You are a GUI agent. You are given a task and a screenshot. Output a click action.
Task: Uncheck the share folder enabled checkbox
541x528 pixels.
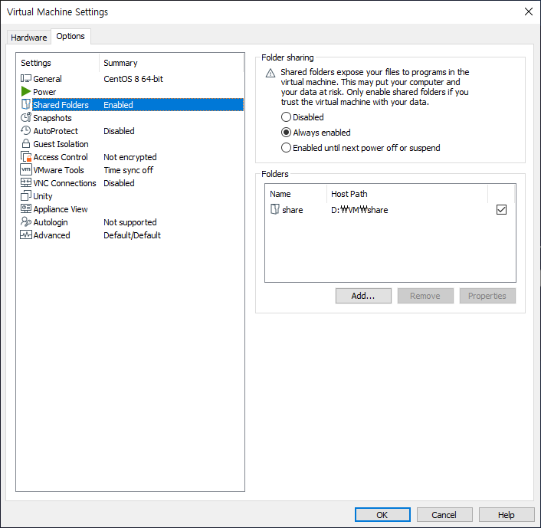tap(501, 209)
